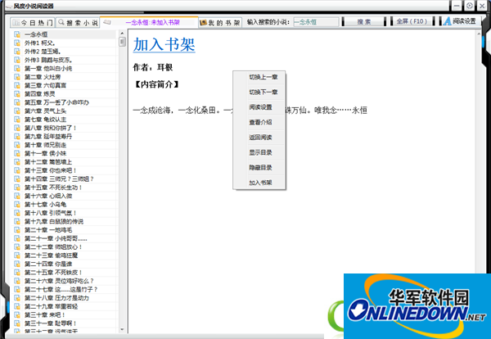Click the page icon beside 第十章 师兄别走
Image resolution: width=491 pixels, height=339 pixels.
[17, 145]
